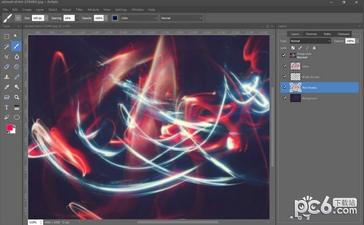This screenshot has width=364, height=225.
Task: Open the brush Size dropdown arrow
Action: (46, 18)
